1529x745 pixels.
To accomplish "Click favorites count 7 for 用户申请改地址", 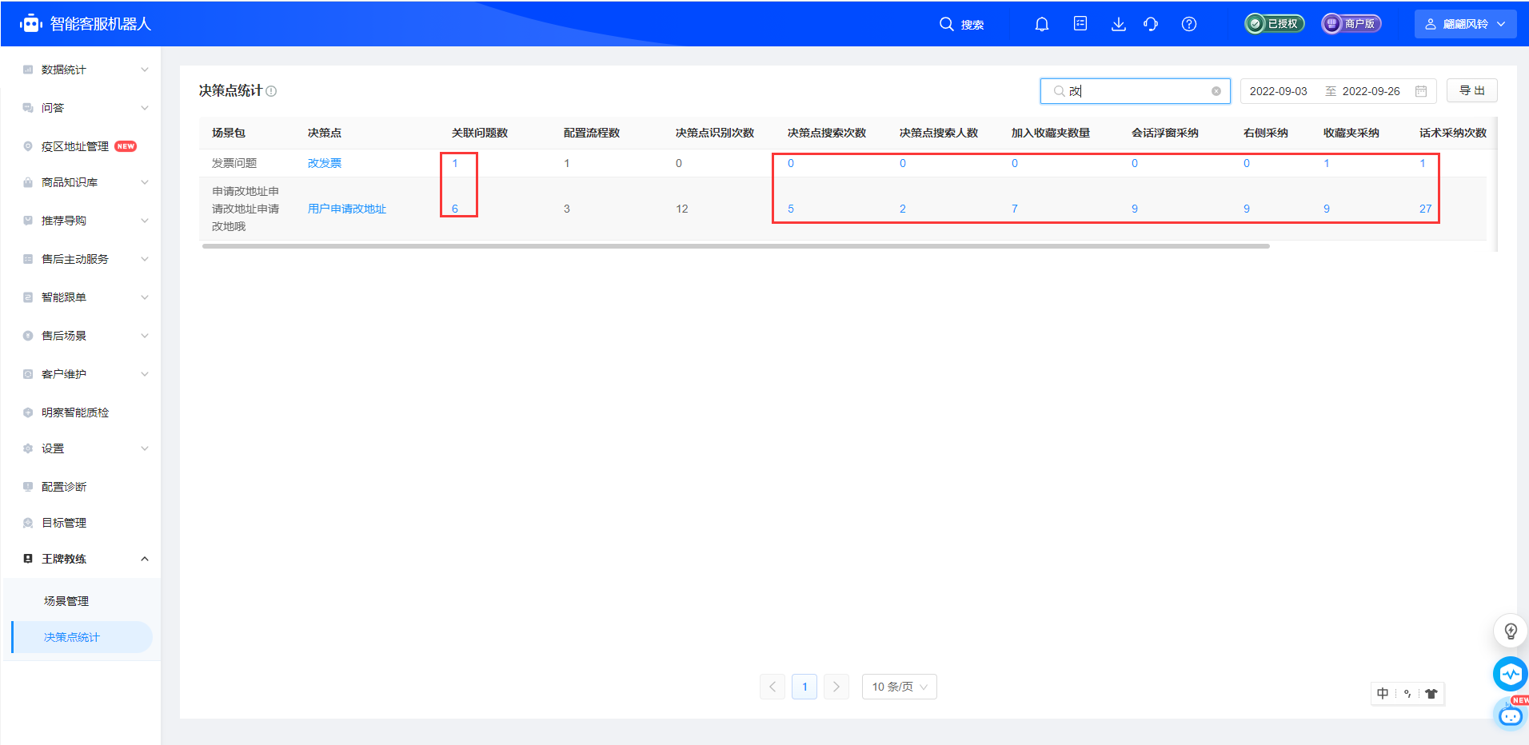I will [x=1015, y=209].
